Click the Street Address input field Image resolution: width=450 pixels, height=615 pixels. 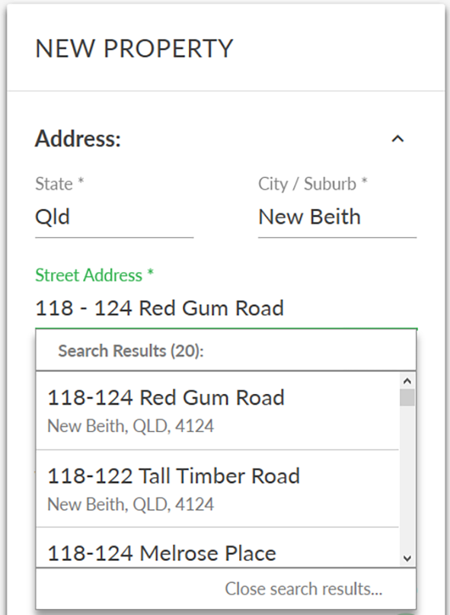point(226,309)
